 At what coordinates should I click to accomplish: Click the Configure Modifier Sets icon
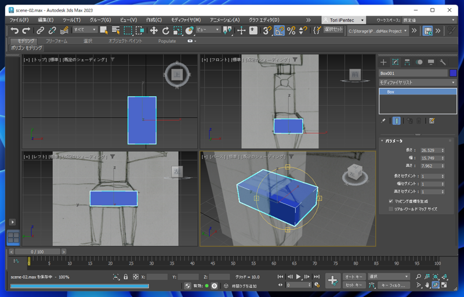tap(432, 121)
